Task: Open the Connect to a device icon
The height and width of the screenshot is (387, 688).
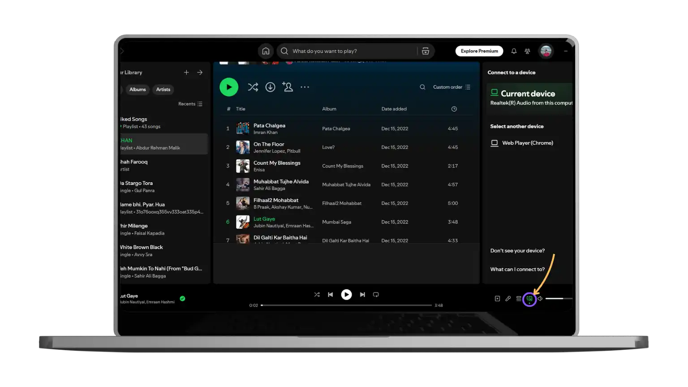Action: pos(529,298)
